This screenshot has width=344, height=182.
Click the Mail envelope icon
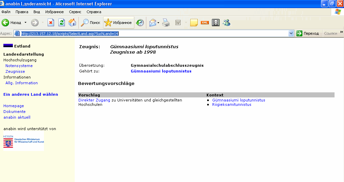pos(153,23)
